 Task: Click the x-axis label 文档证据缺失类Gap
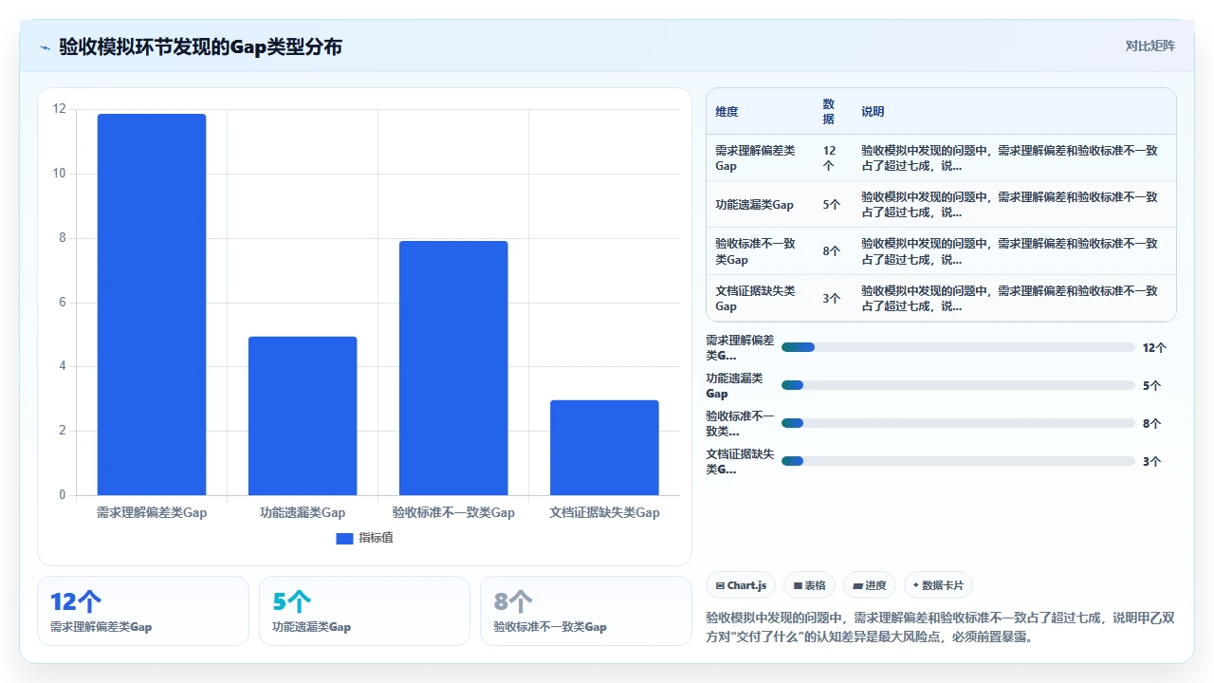click(604, 512)
